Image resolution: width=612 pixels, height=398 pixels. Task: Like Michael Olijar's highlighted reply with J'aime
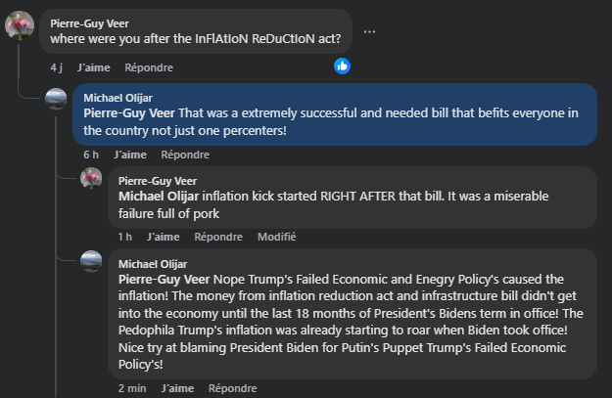click(x=129, y=155)
